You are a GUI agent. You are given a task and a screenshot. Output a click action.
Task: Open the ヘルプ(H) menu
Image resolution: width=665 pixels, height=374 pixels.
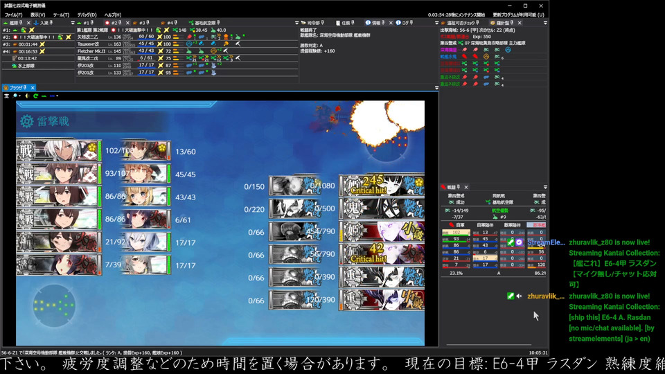113,15
